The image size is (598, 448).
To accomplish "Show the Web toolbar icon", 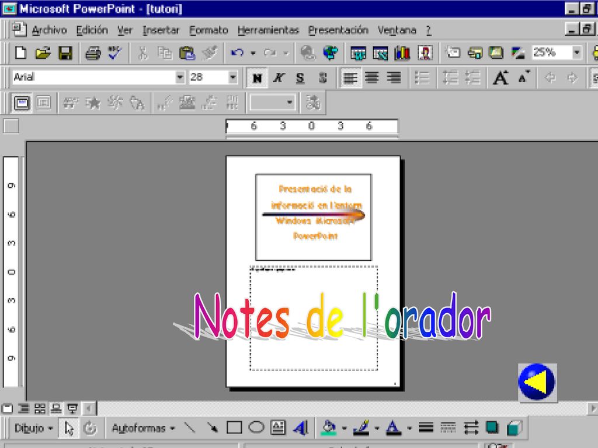I will click(x=331, y=53).
